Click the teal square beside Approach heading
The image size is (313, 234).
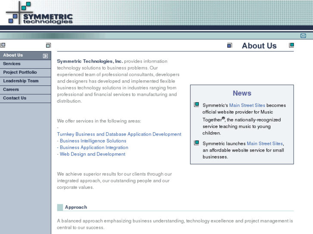click(x=60, y=207)
